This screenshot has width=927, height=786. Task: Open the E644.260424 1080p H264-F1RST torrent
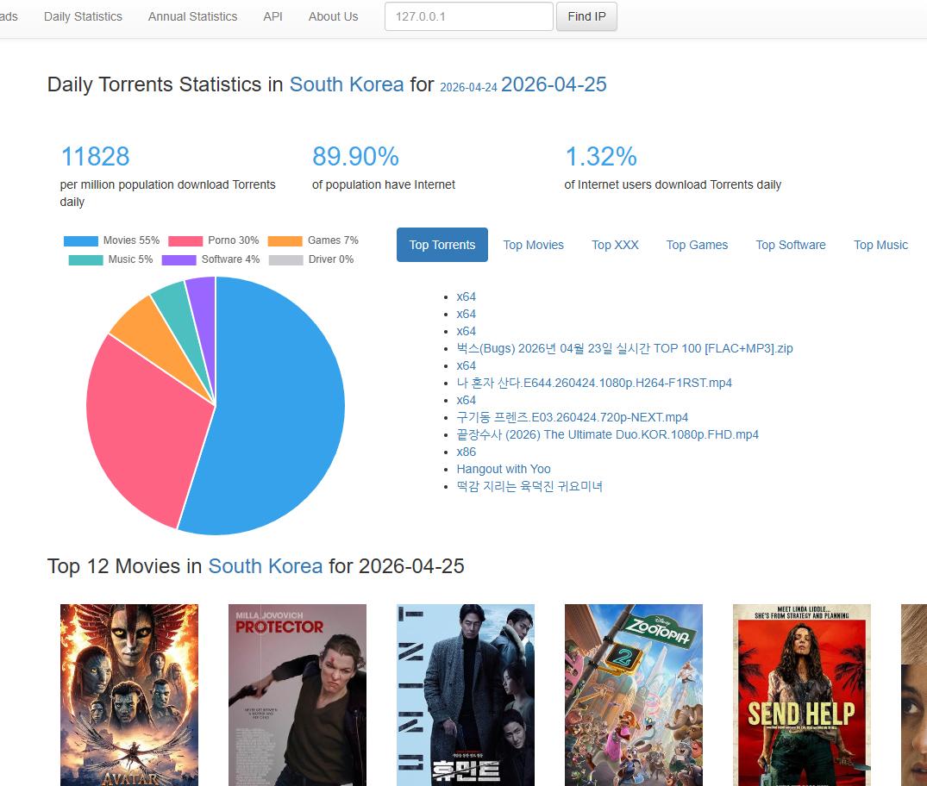pyautogui.click(x=594, y=383)
